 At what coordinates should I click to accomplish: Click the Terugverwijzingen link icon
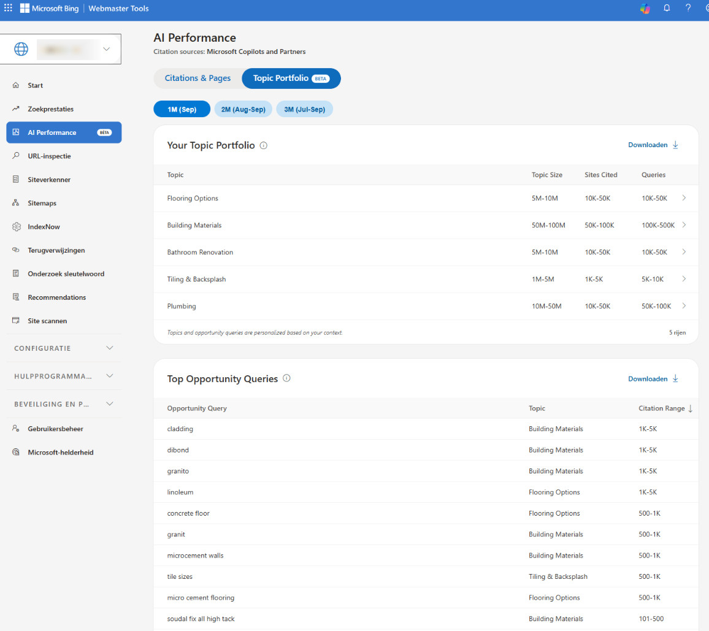(16, 250)
